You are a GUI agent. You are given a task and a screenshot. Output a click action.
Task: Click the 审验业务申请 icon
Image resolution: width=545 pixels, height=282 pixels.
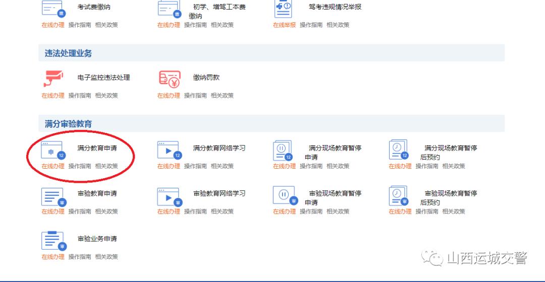[53, 241]
